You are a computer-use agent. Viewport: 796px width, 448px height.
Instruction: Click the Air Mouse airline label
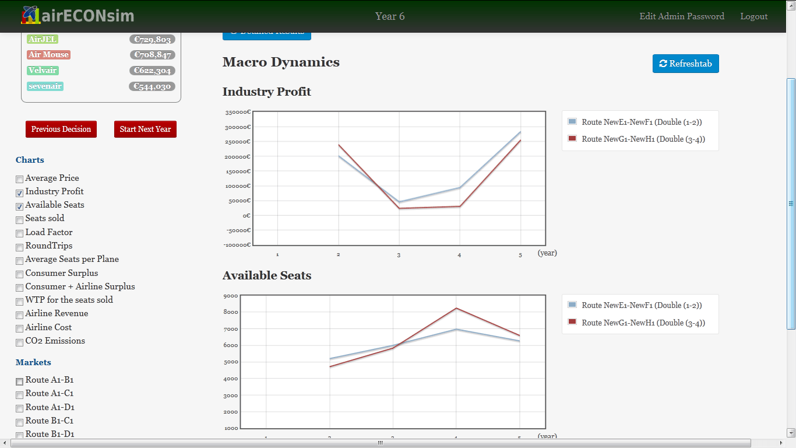[x=48, y=55]
